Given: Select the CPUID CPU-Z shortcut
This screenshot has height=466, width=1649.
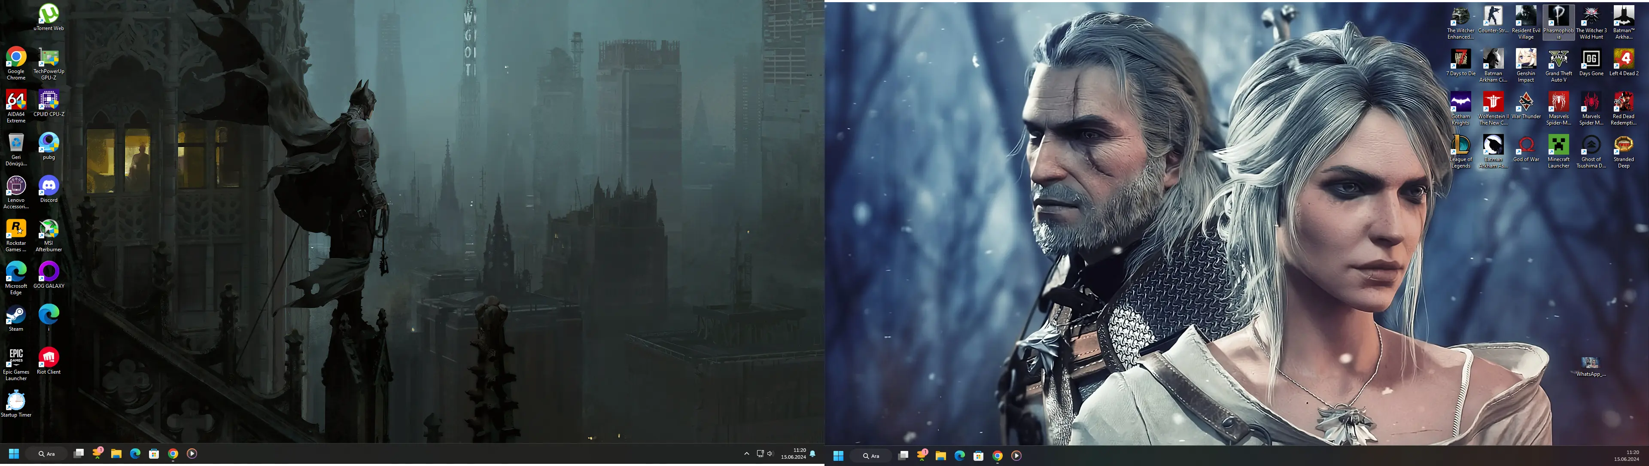Looking at the screenshot, I should tap(49, 103).
